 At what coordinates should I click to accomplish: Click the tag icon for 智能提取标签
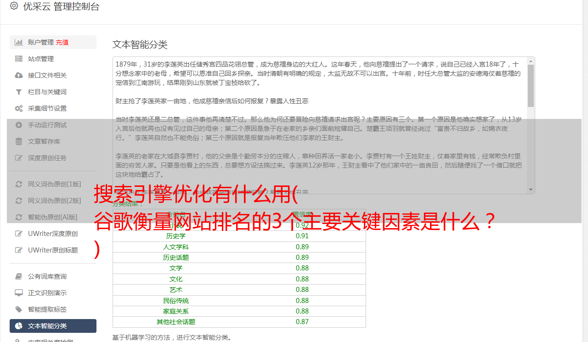pos(19,309)
